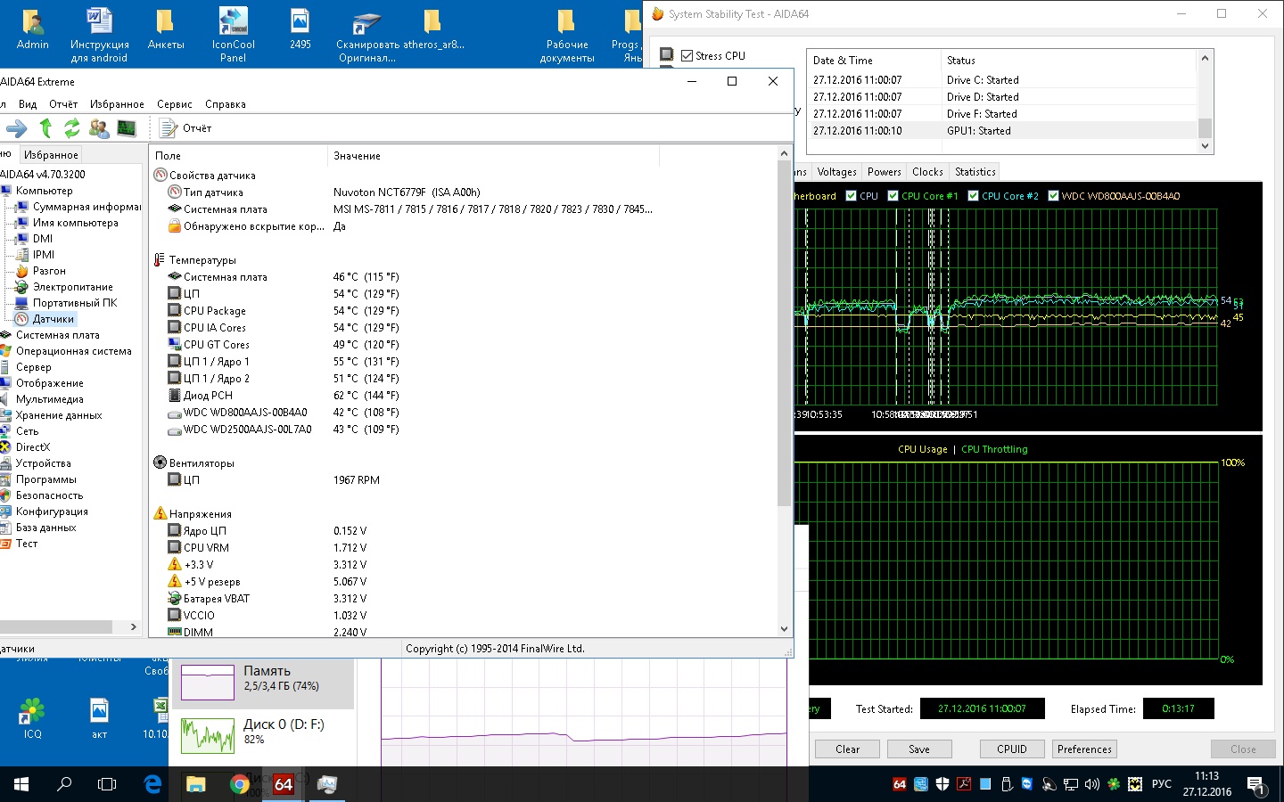The height and width of the screenshot is (802, 1284).
Task: Open the Admin desktop icon
Action: (x=33, y=30)
